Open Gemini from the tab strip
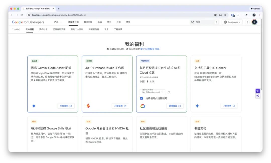This screenshot has width=271, height=163. (x=255, y=9)
